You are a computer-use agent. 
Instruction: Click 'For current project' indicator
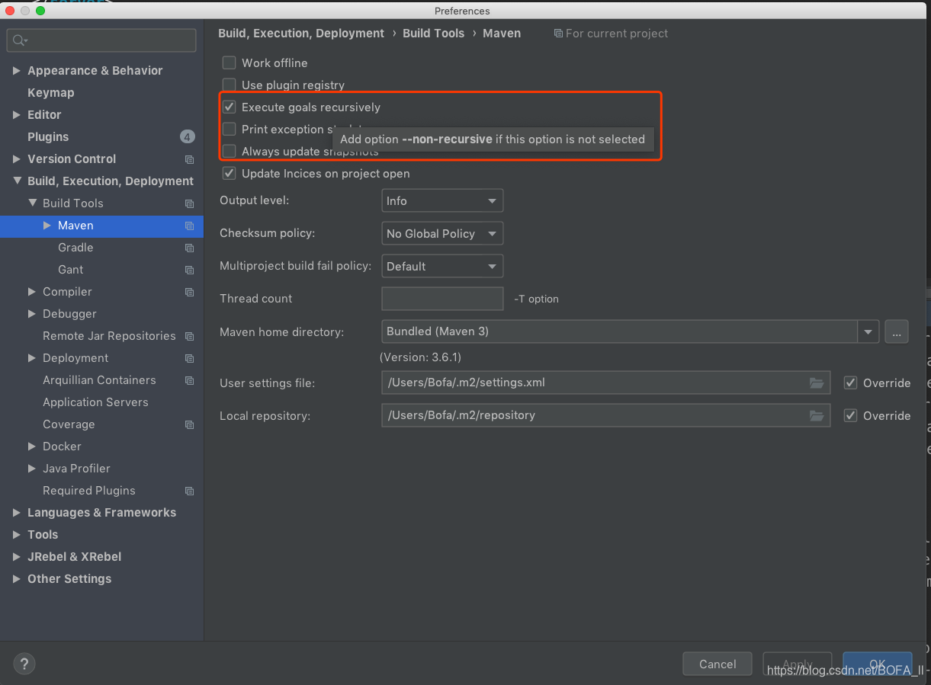coord(611,34)
